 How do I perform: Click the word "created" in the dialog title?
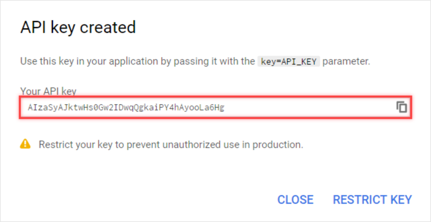coord(108,27)
